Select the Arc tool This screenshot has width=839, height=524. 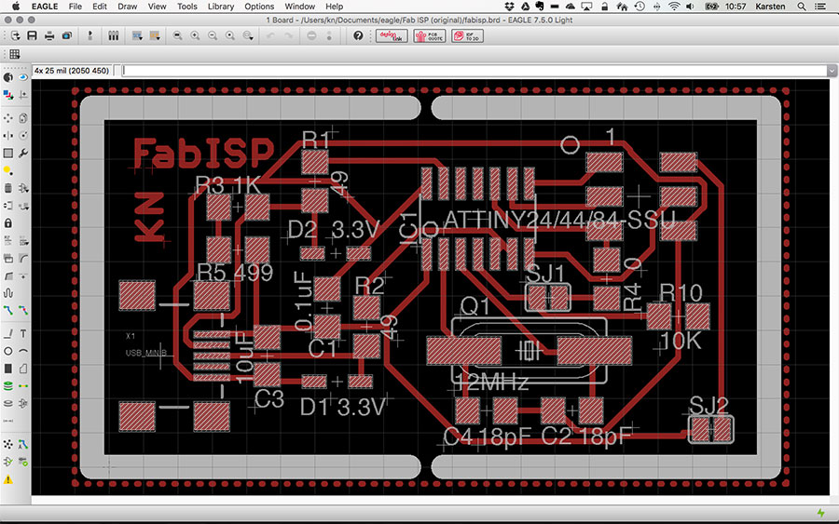[23, 352]
